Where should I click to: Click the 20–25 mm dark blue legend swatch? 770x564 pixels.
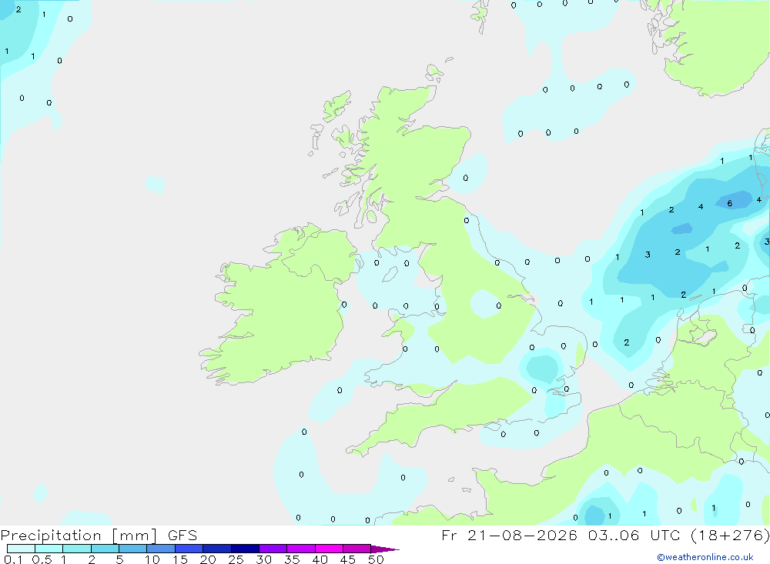click(216, 549)
